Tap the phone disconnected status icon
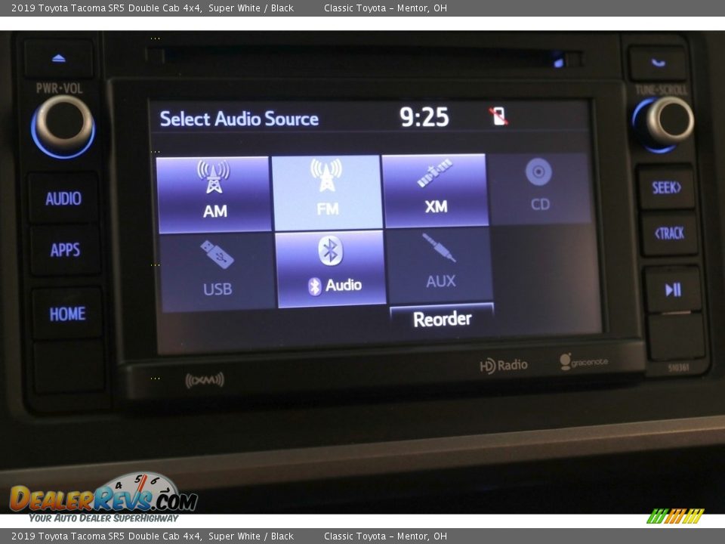This screenshot has height=544, width=725. tap(498, 116)
